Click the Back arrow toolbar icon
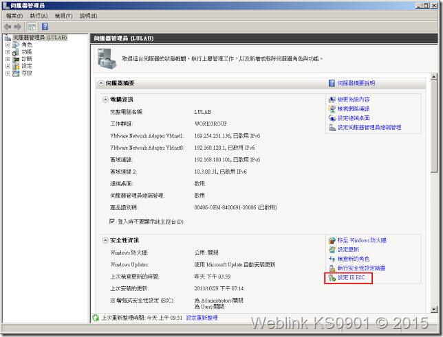 click(x=8, y=26)
